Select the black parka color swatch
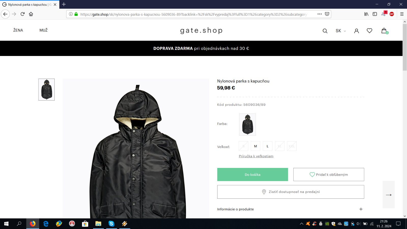Screen dimensions: 407x229 click(248, 124)
